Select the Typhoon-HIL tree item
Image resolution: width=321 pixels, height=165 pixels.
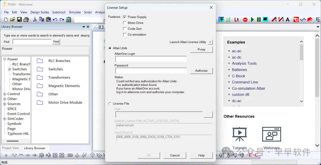coord(18,134)
